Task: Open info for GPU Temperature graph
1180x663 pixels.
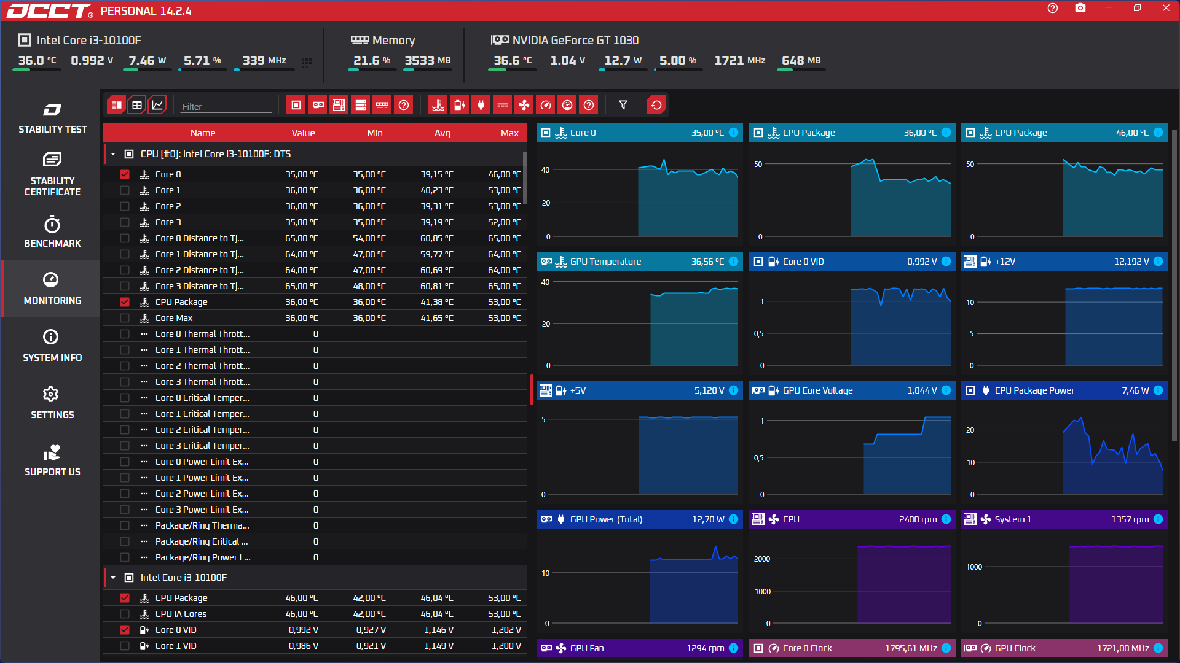Action: [x=734, y=262]
